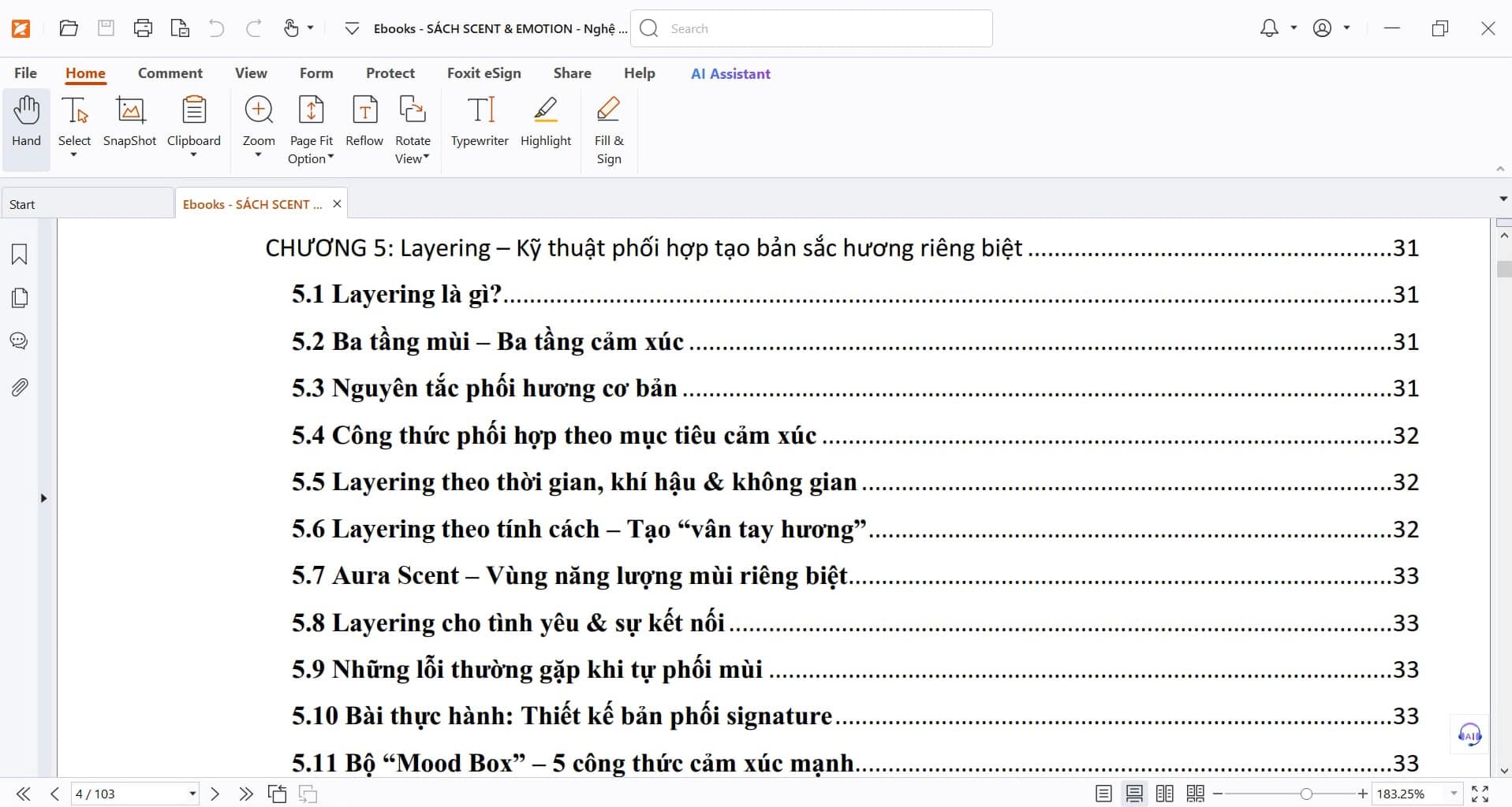Viewport: 1512px width, 807px height.
Task: Open the Pages thumbnail side panel
Action: [x=20, y=298]
